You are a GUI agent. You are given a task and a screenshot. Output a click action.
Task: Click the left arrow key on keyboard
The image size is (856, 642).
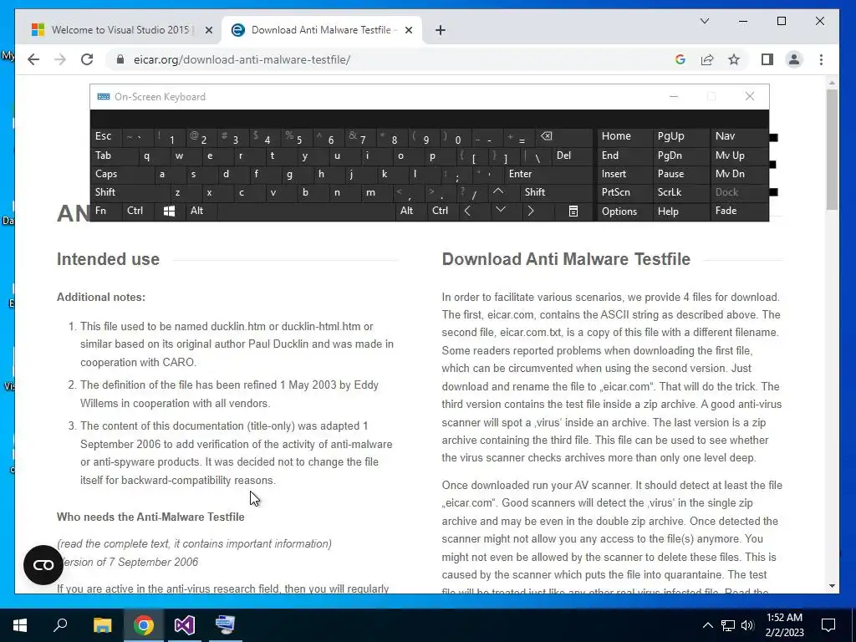point(467,211)
